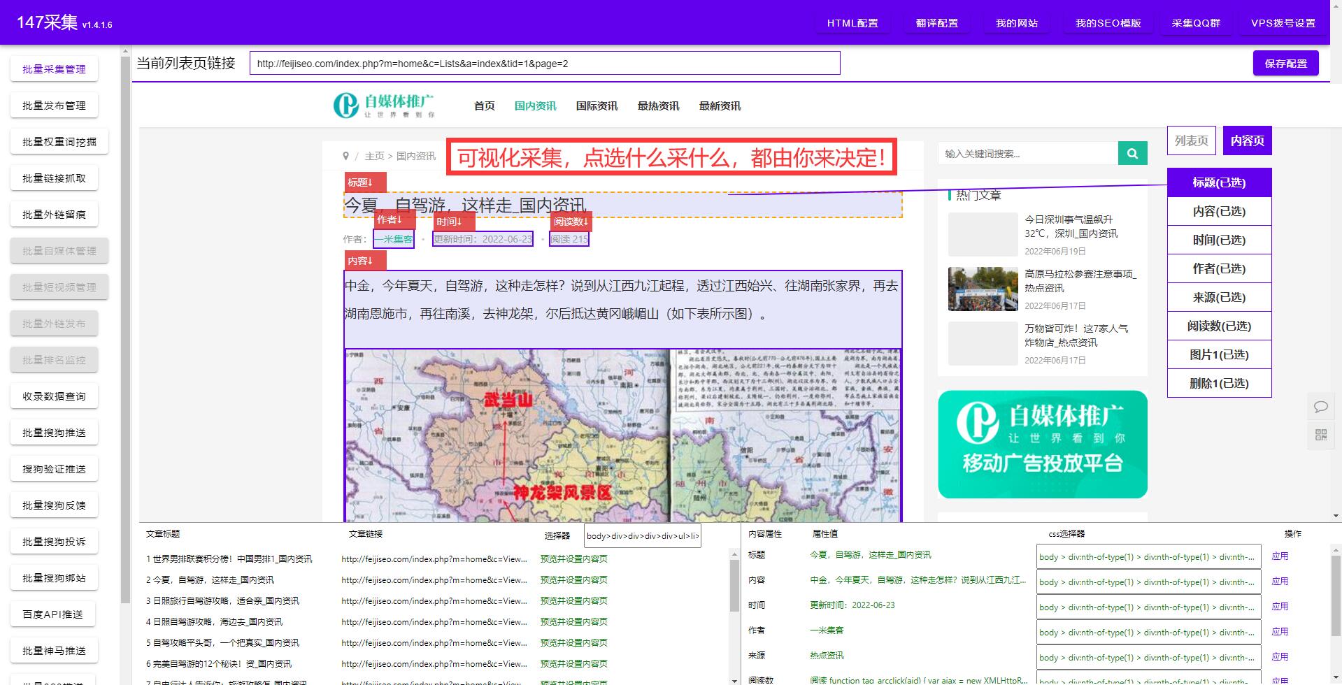Click the search magnifier icon beside keyword box
The image size is (1342, 685).
pyautogui.click(x=1132, y=153)
